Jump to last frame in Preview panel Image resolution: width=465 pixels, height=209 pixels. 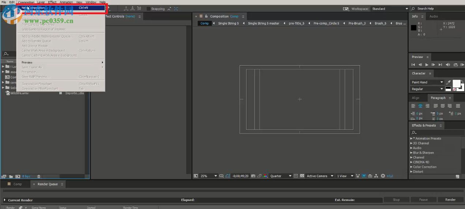tap(440, 65)
